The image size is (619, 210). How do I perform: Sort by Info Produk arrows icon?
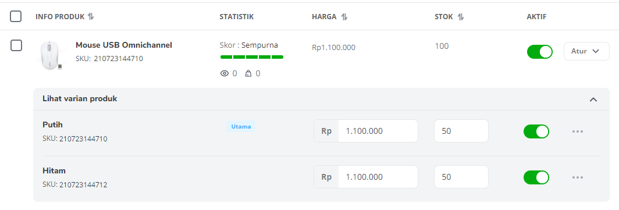(91, 16)
